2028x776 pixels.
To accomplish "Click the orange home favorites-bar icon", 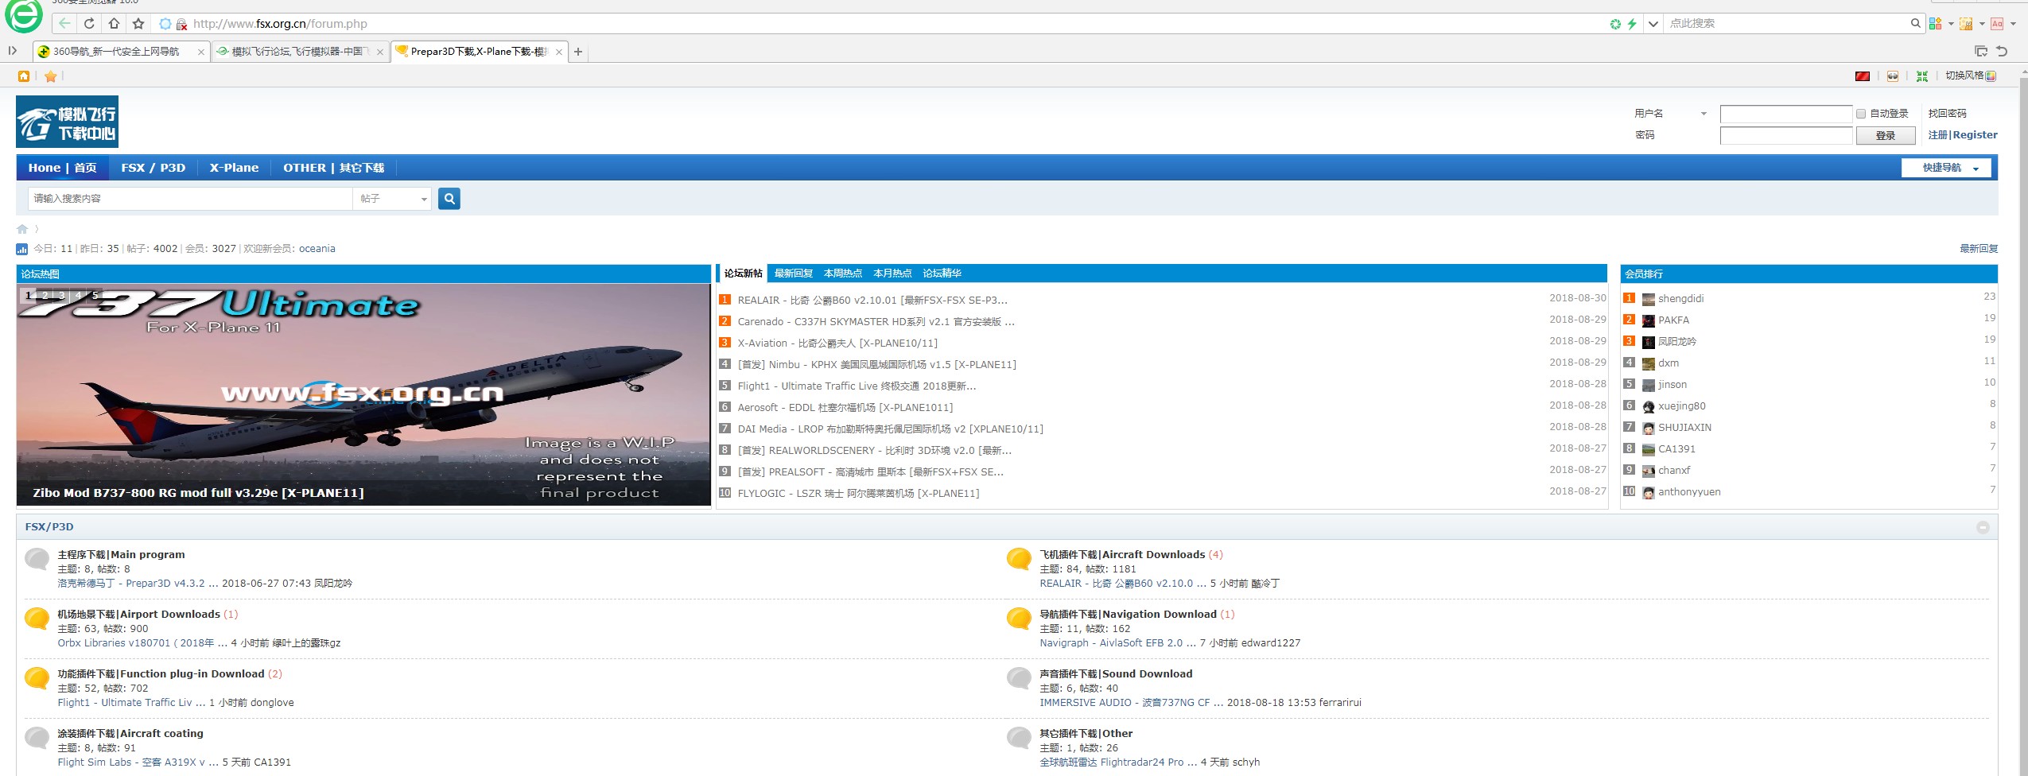I will [x=24, y=76].
